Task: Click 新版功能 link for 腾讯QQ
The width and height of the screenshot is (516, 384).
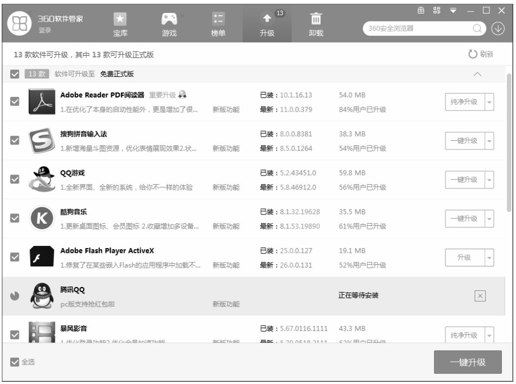Action: tap(226, 304)
